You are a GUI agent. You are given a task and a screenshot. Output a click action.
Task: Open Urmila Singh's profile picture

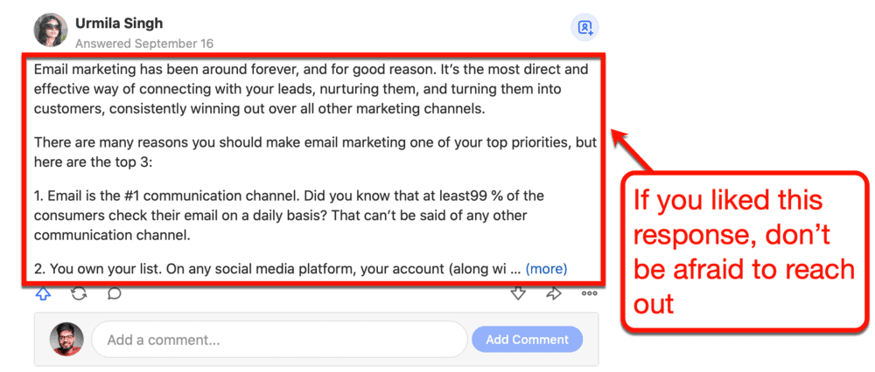51,30
